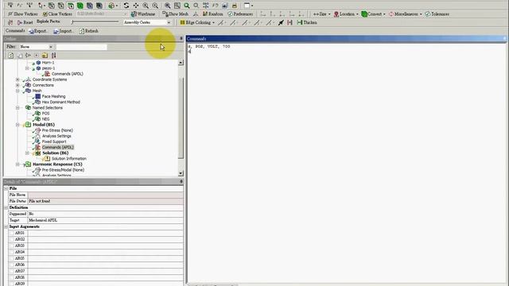Click the outline scrollbar down arrow
The width and height of the screenshot is (509, 286).
[x=181, y=173]
